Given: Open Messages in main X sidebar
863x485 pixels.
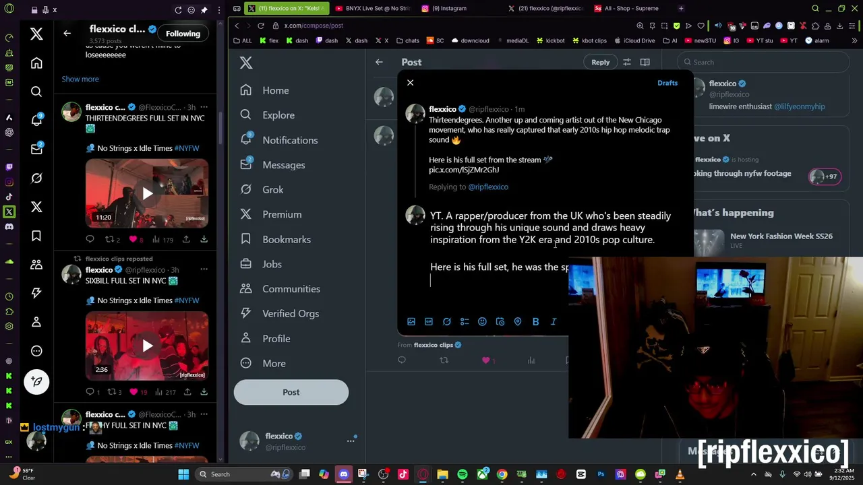Looking at the screenshot, I should tap(272, 165).
